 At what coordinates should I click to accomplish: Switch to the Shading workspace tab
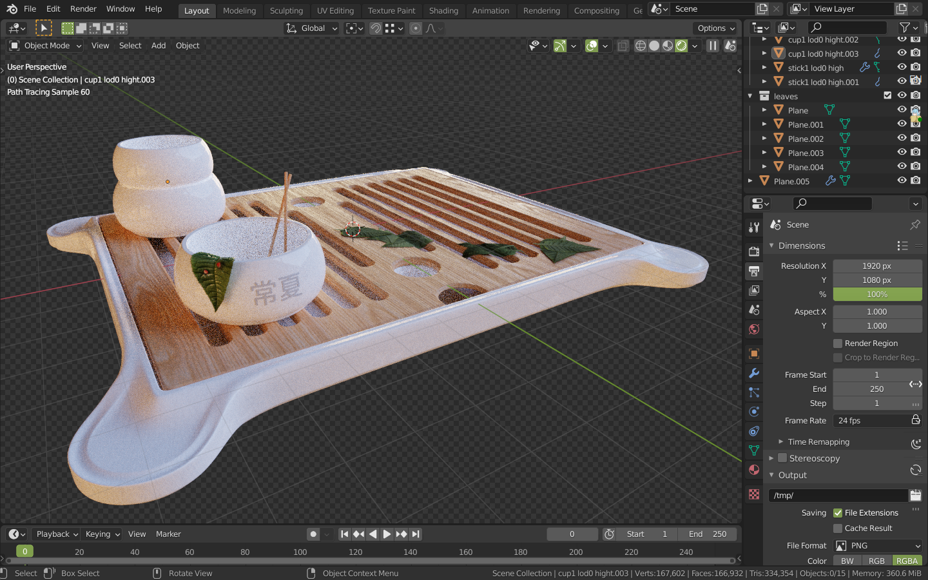click(443, 10)
